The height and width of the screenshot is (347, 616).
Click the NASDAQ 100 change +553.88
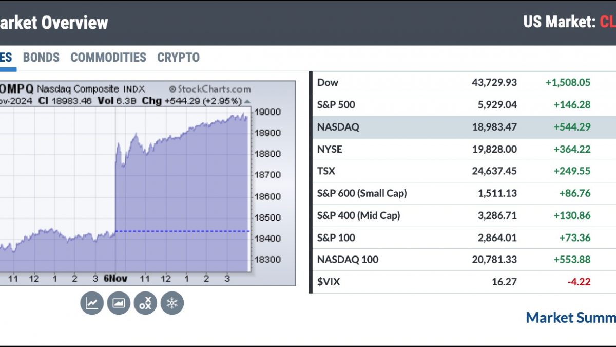(572, 260)
